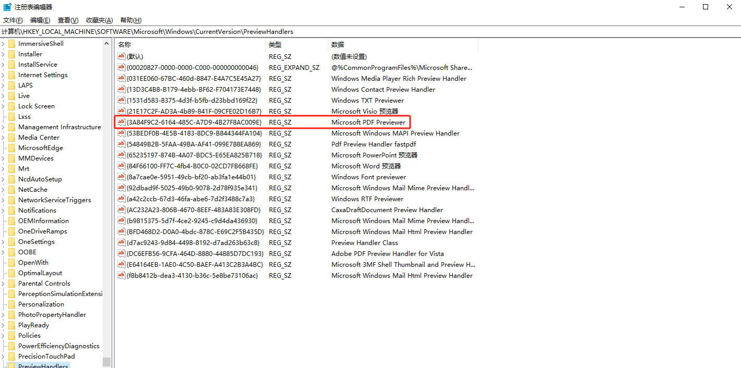Click the Policies folder icon
The height and width of the screenshot is (368, 741).
click(12, 336)
